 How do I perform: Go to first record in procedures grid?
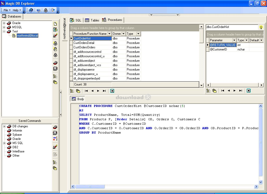(x=86, y=91)
